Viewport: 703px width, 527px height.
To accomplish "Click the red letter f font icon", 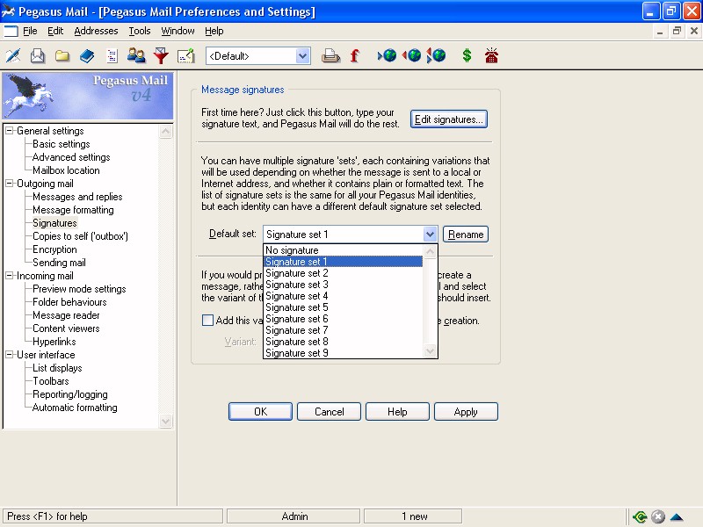I will coord(355,55).
